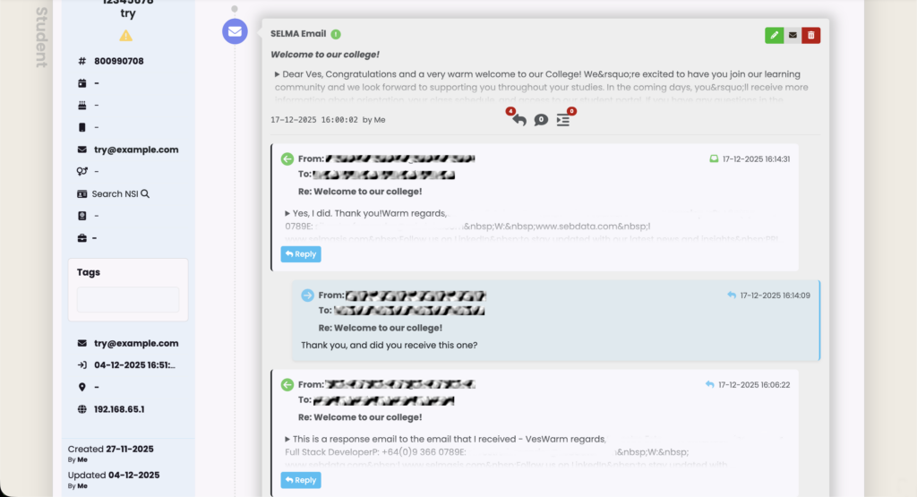917x497 pixels.
Task: Click the Search NSI link
Action: click(115, 193)
